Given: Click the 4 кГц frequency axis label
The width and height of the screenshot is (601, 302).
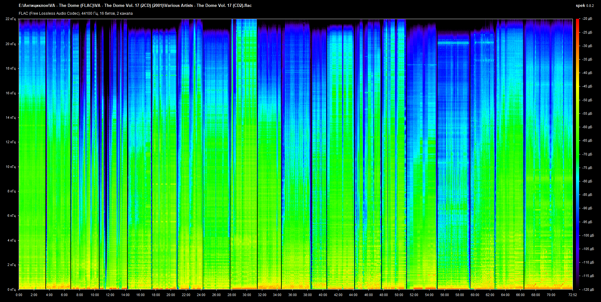Looking at the screenshot, I should pos(11,240).
